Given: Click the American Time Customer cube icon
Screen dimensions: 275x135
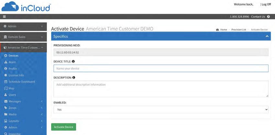Looking at the screenshot, I should (x=5, y=47).
